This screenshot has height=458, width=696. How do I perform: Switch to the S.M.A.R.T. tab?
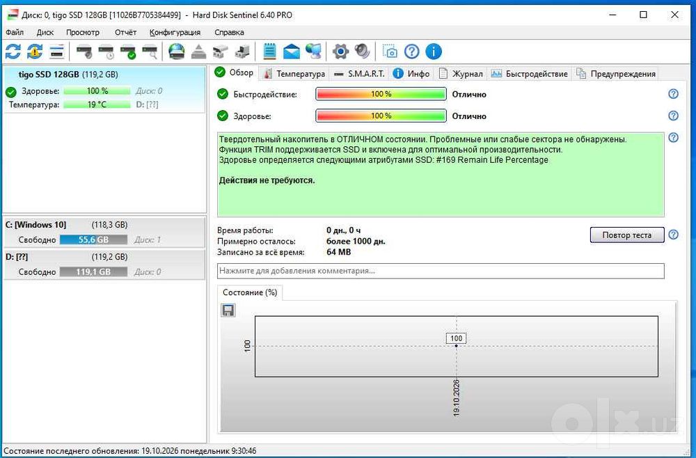point(360,74)
